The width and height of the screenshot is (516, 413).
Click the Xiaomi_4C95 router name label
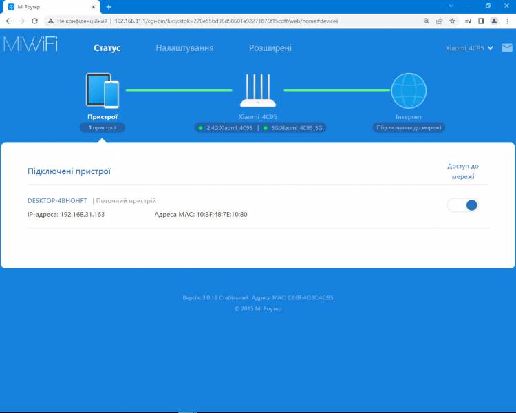coord(258,117)
